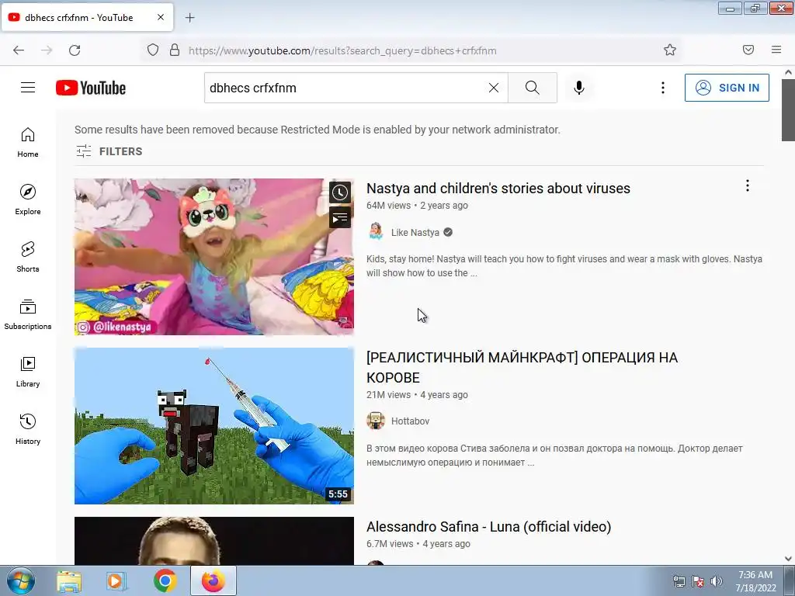The height and width of the screenshot is (596, 795).
Task: Bookmark this page with star
Action: (670, 50)
